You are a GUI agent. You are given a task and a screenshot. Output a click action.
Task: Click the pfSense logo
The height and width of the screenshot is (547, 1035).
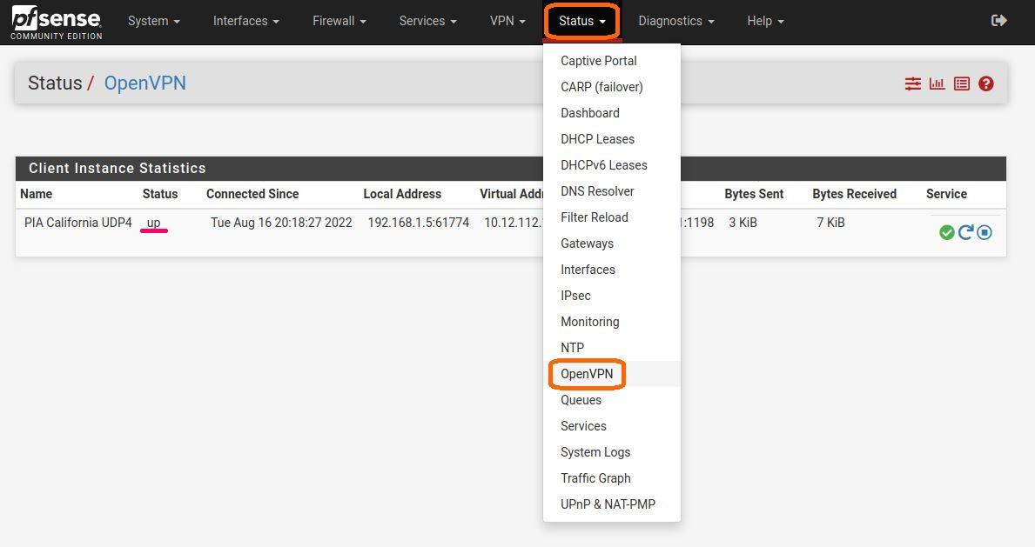(57, 22)
